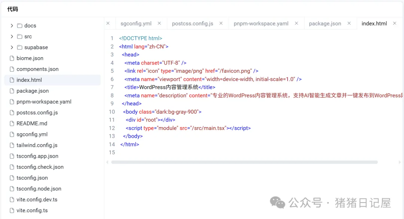Image resolution: width=404 pixels, height=219 pixels.
Task: Open vite.config.ts from the file list
Action: [32, 210]
